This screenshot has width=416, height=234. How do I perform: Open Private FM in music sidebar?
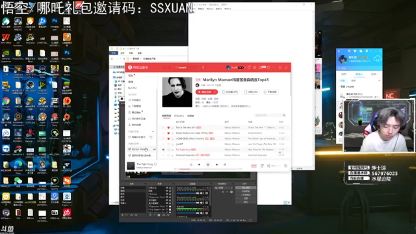pos(133,88)
